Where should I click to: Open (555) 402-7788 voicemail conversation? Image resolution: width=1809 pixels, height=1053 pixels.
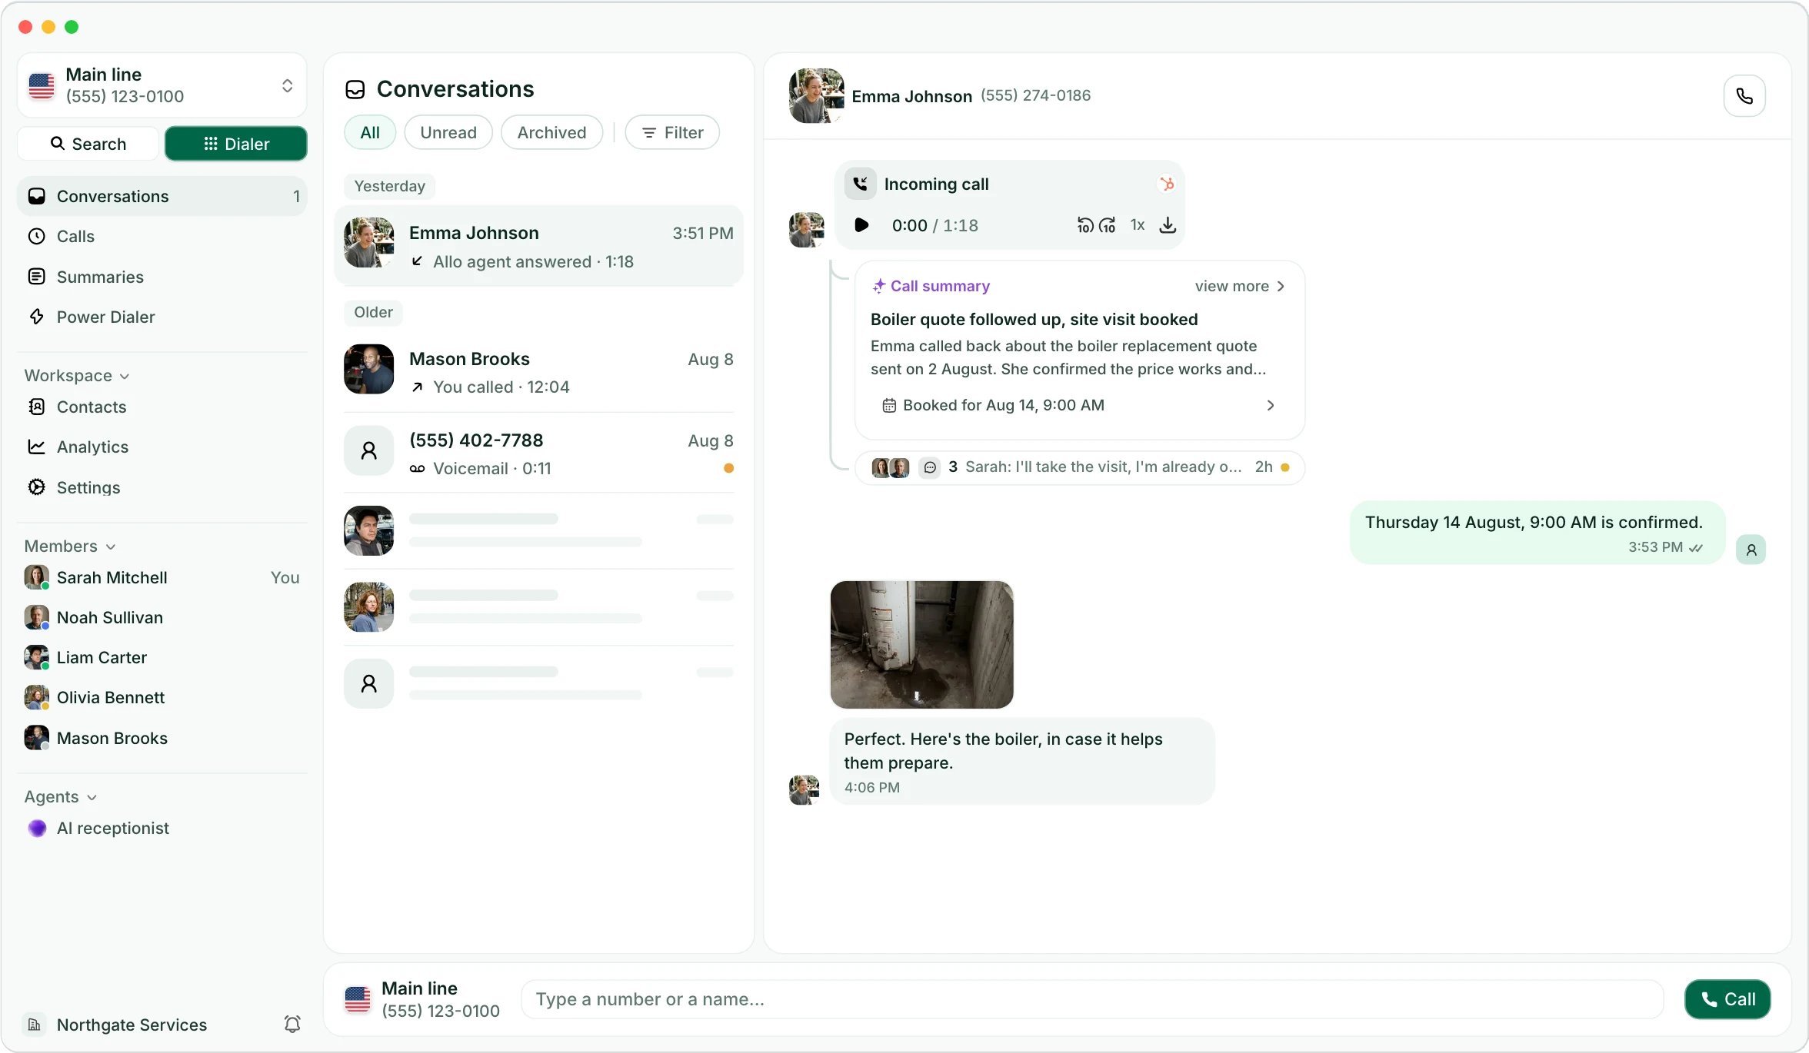click(x=538, y=453)
